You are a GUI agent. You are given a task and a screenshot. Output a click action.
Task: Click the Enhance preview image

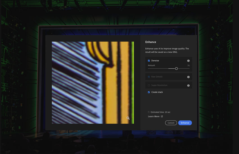93,82
